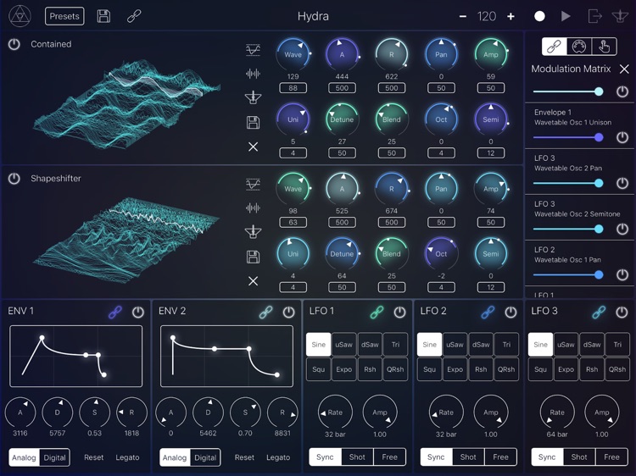Click the LFO 2 modulation link icon
Screen dimensions: 636x476
[488, 312]
